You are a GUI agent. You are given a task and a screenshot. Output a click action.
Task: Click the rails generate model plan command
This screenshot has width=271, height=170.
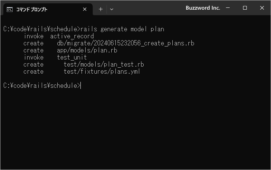point(122,29)
